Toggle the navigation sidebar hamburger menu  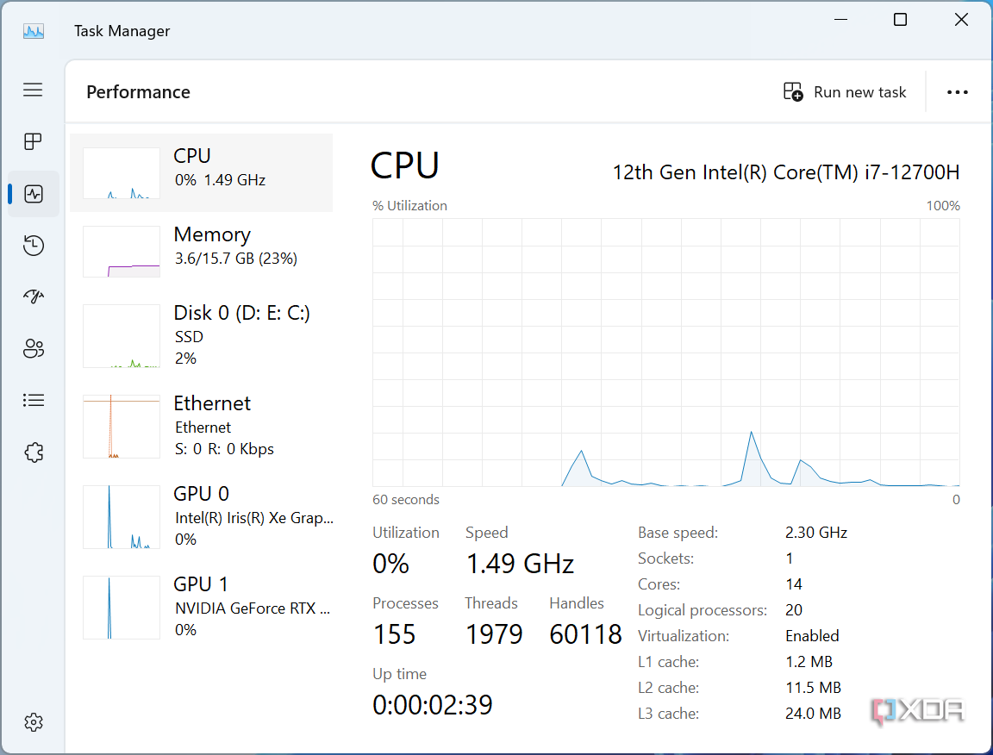[33, 90]
